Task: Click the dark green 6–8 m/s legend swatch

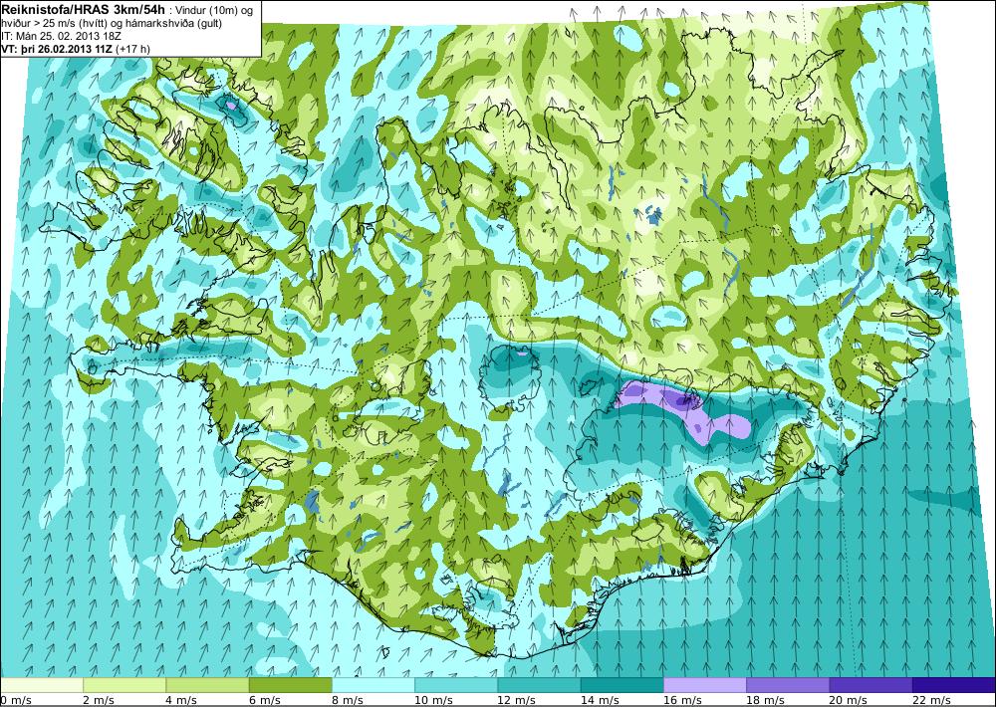Action: 290,685
